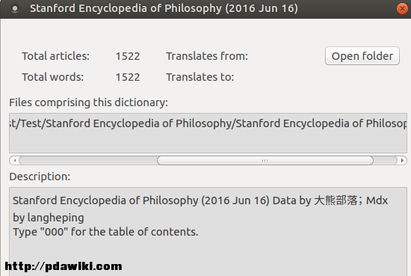Click the Total words value 1522
Screen dimensions: 411x276
pyautogui.click(x=128, y=77)
